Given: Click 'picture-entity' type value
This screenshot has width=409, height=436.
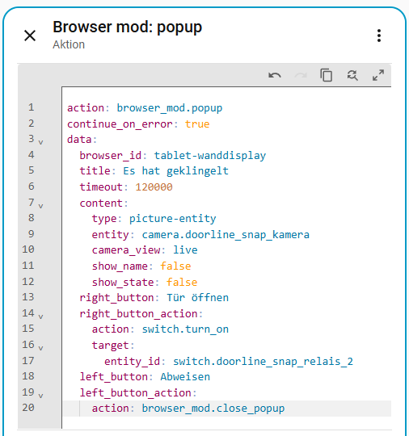Looking at the screenshot, I should pyautogui.click(x=172, y=219).
